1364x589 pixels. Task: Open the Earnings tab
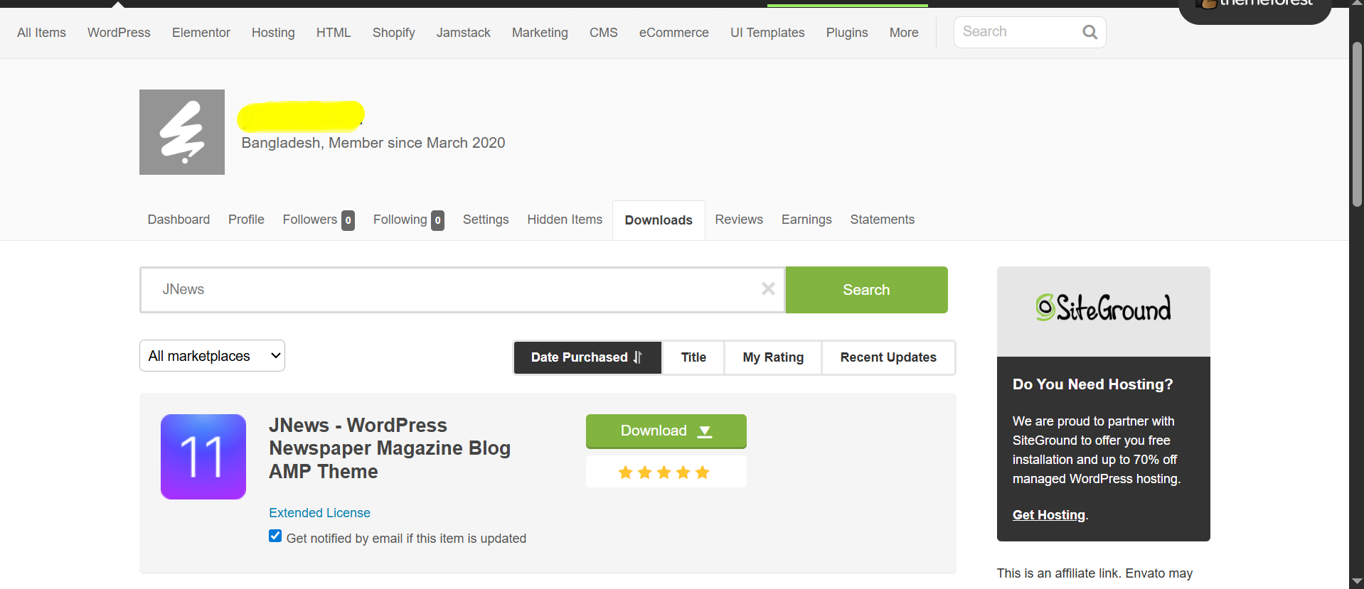[806, 220]
